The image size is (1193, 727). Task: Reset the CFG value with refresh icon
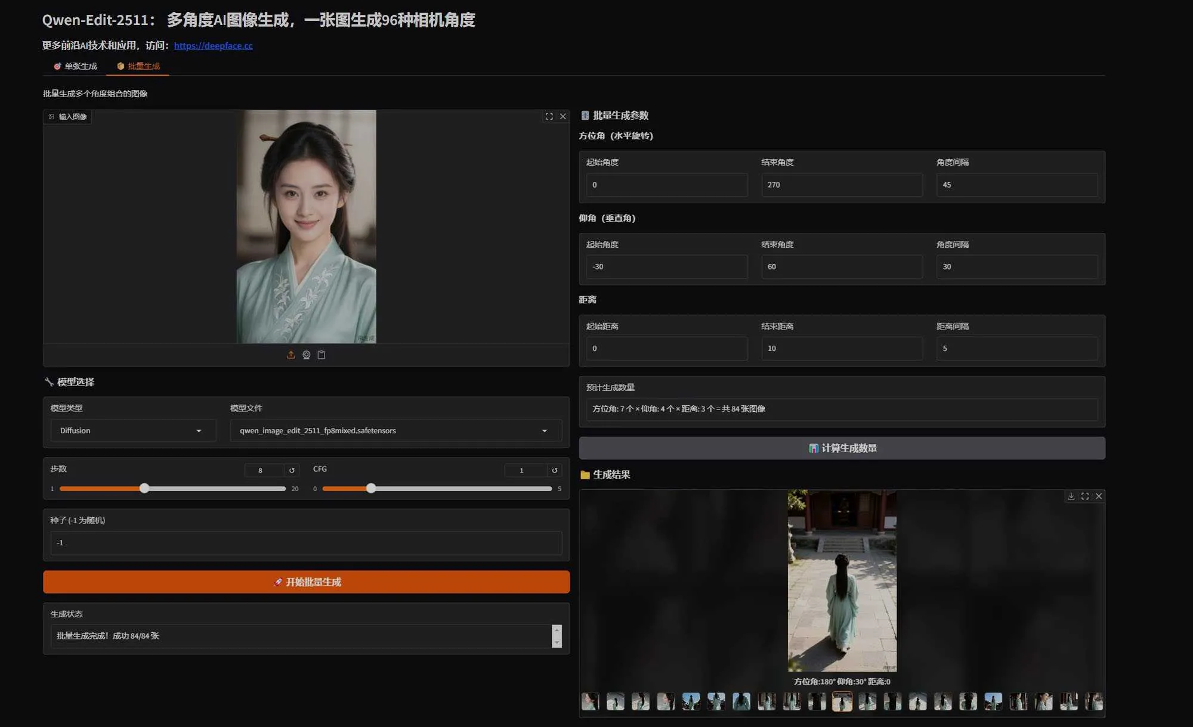(x=554, y=470)
